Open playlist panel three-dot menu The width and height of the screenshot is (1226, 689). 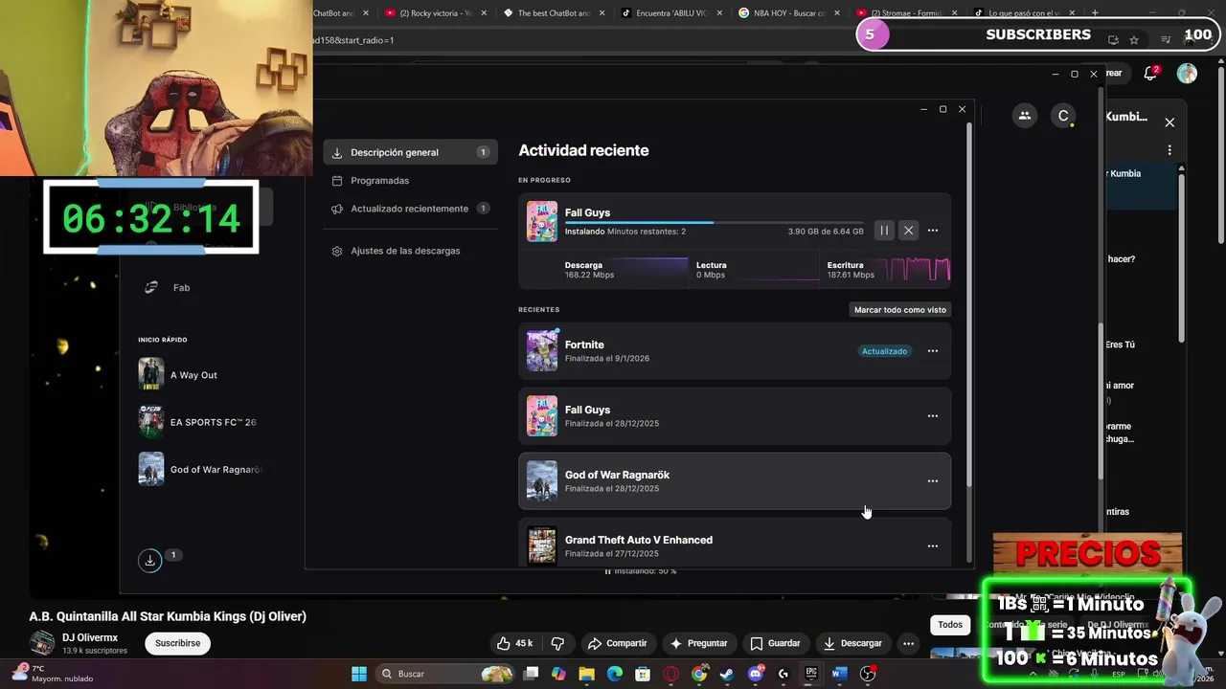1169,150
